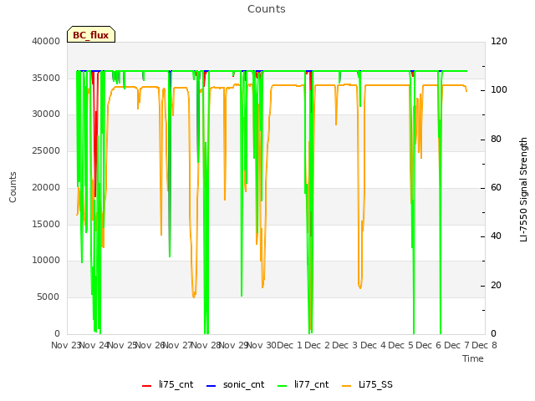Click the 120 right axis tick

[499, 41]
